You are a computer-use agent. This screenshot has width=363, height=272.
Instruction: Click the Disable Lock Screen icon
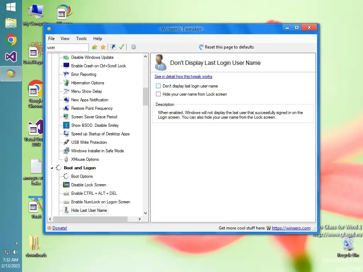66,185
